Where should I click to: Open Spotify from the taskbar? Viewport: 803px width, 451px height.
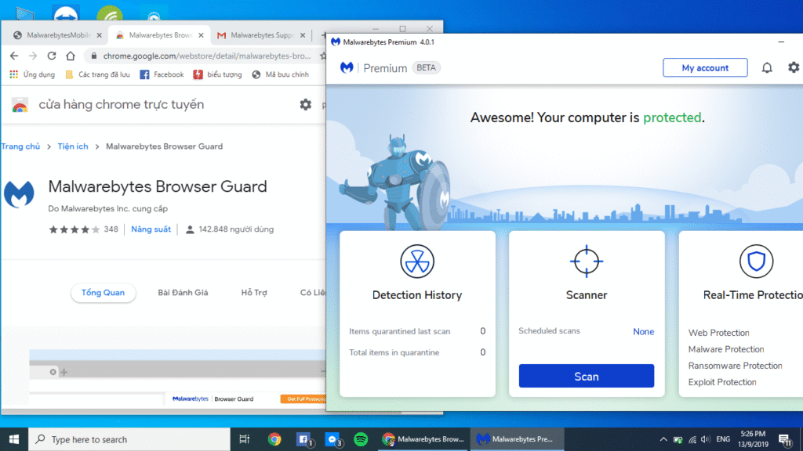[x=361, y=439]
